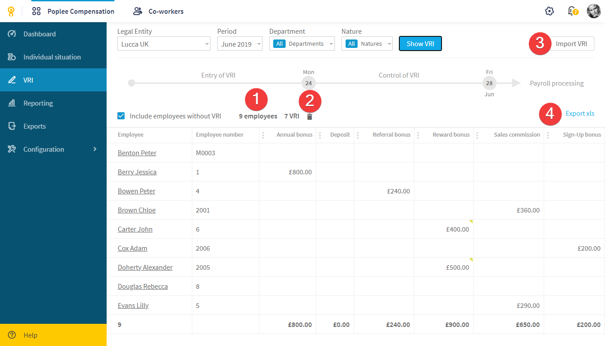Open the Legal Entity dropdown

[x=164, y=43]
